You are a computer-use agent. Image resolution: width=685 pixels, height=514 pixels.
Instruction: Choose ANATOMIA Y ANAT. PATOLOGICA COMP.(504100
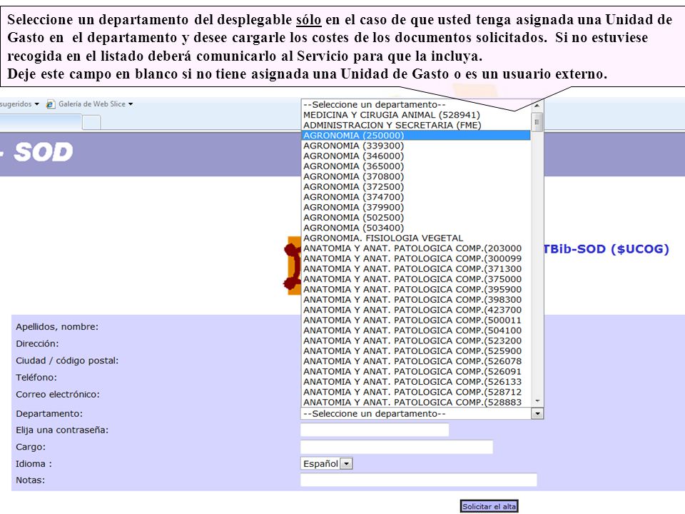click(416, 331)
